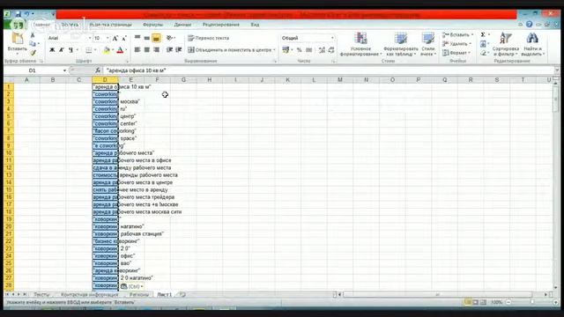Screen dimensions: 564x317
Task: Click the AutoSum sigma icon
Action: point(483,35)
